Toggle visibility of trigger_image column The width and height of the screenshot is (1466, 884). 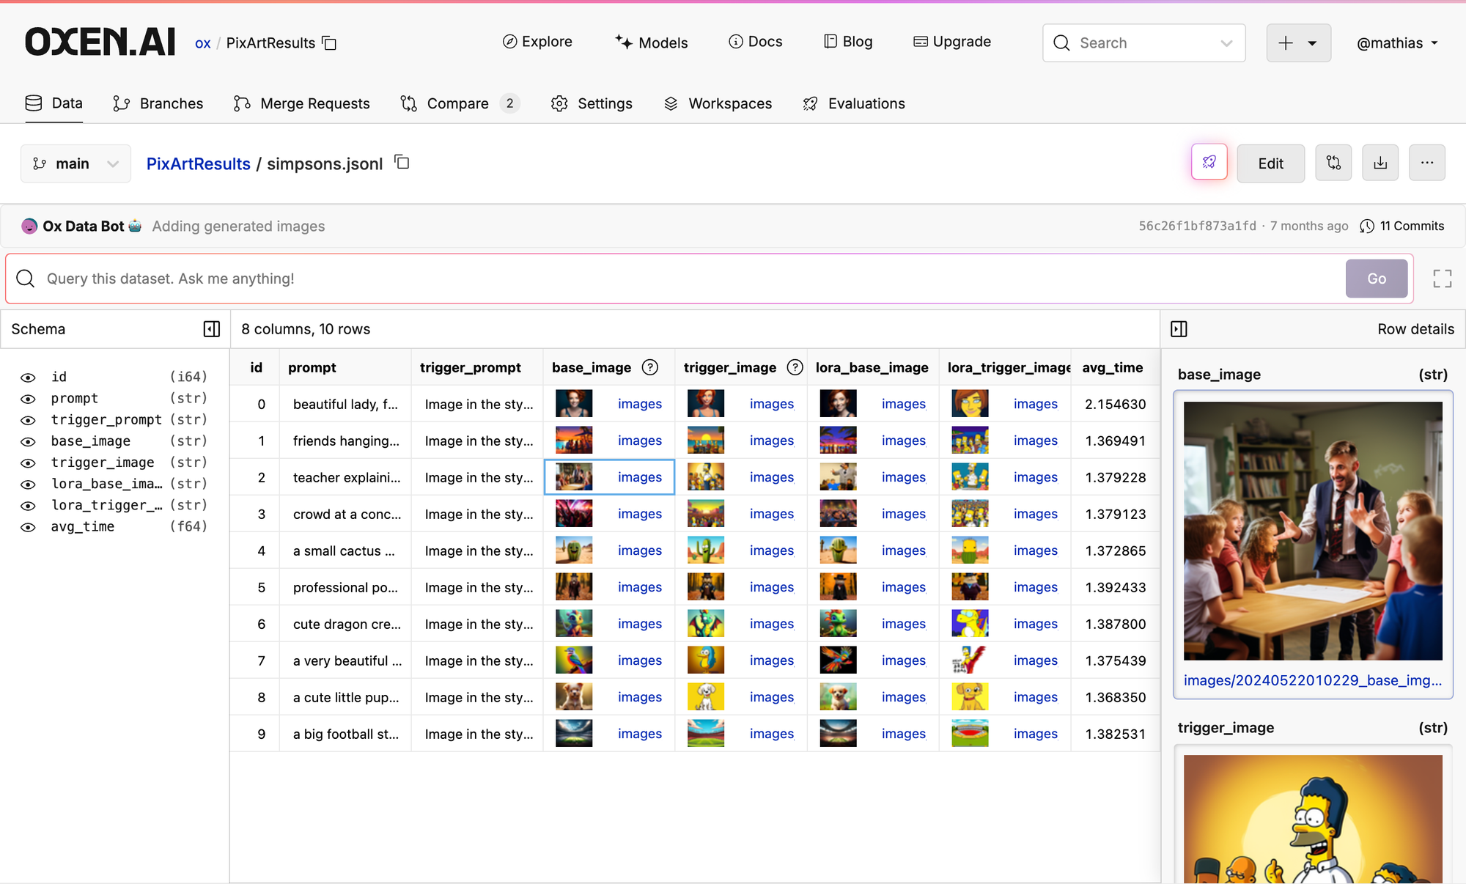point(28,463)
